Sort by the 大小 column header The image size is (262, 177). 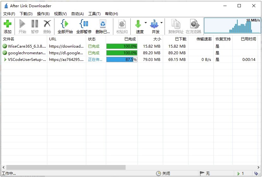coord(150,39)
